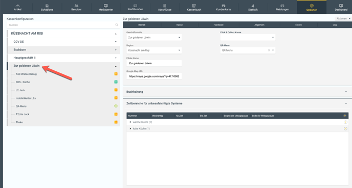
Task: Expand the CCV DE entry
Action: (x=116, y=42)
